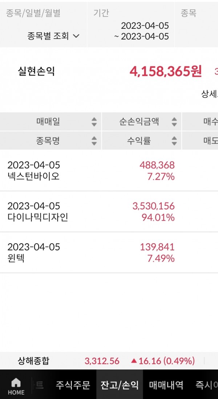Sort by 수익률 column arrows
Screen dimensions: 218x399
[174, 141]
